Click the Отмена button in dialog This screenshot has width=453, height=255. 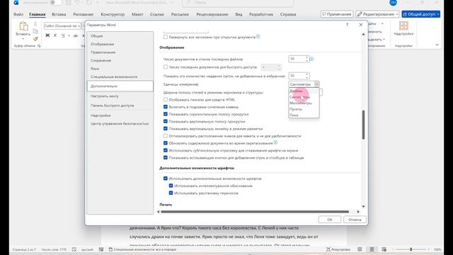(x=355, y=220)
